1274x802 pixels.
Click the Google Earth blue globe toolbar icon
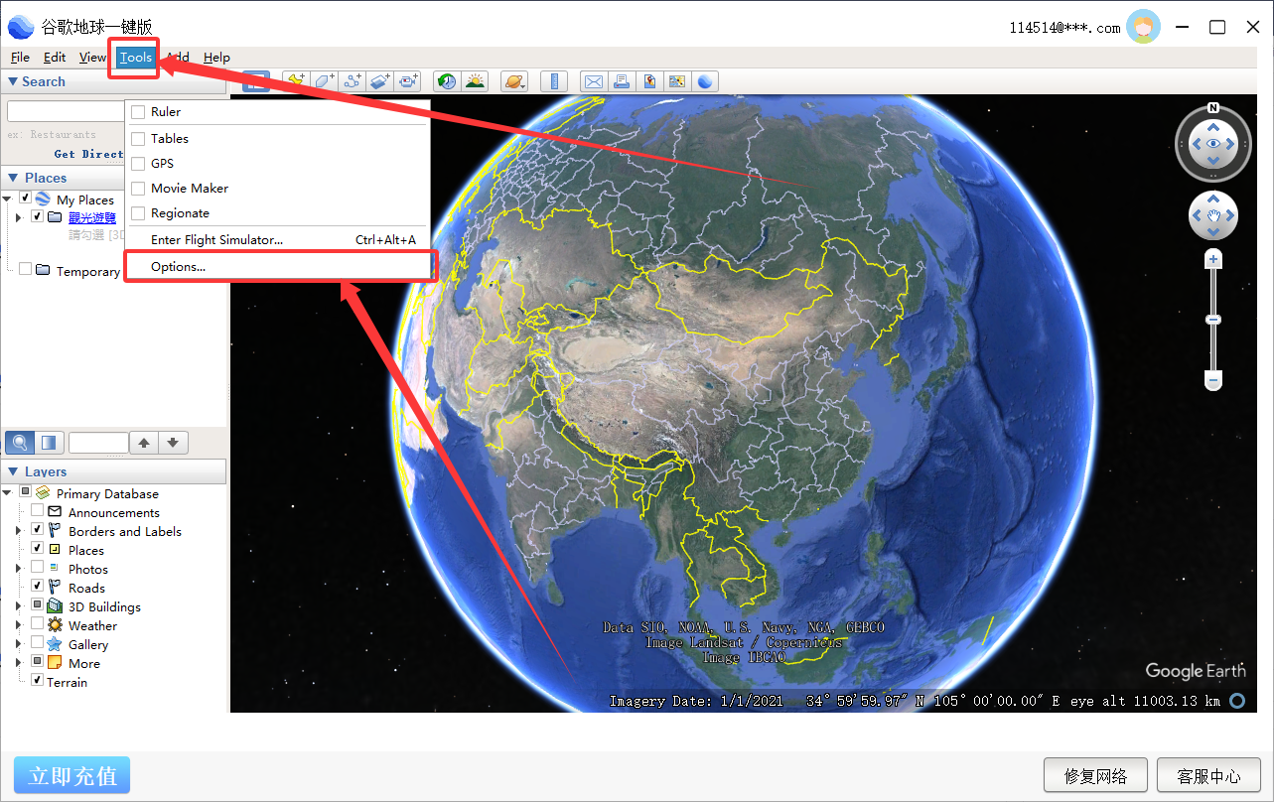(x=705, y=81)
